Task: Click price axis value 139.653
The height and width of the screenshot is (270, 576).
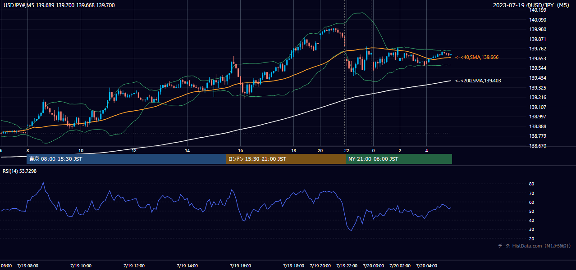Action: (538, 58)
